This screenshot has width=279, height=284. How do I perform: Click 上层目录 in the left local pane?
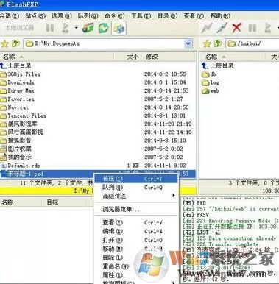coord(16,65)
